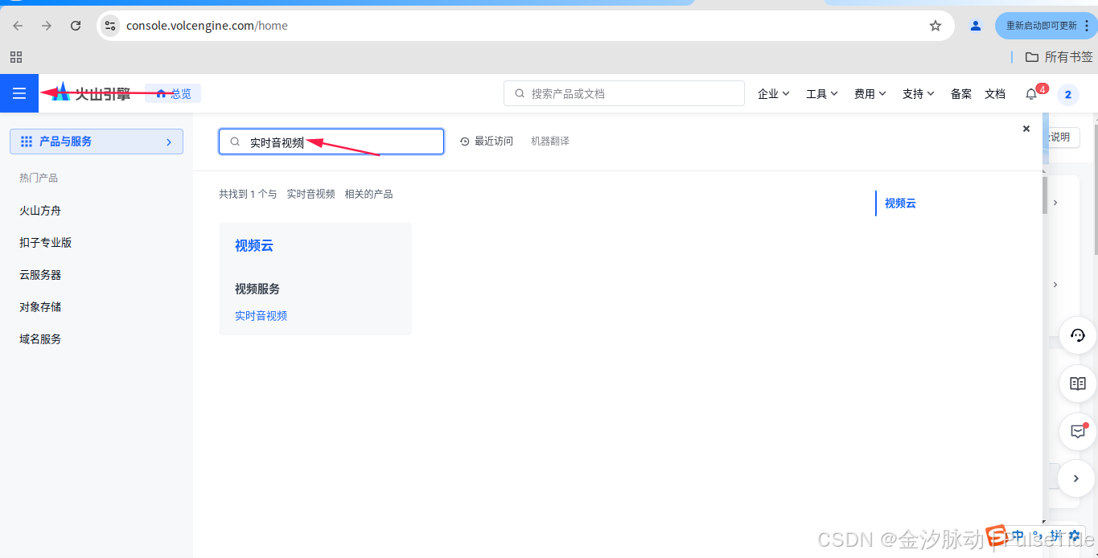Image resolution: width=1098 pixels, height=558 pixels.
Task: Click the browser address bar URL
Action: pos(207,26)
